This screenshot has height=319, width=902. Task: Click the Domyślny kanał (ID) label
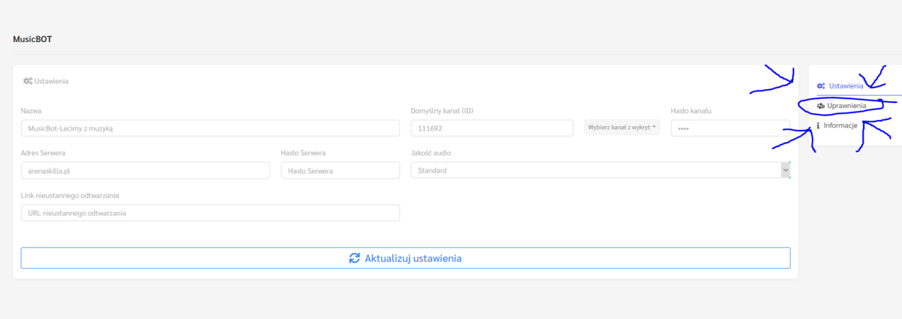pos(442,111)
